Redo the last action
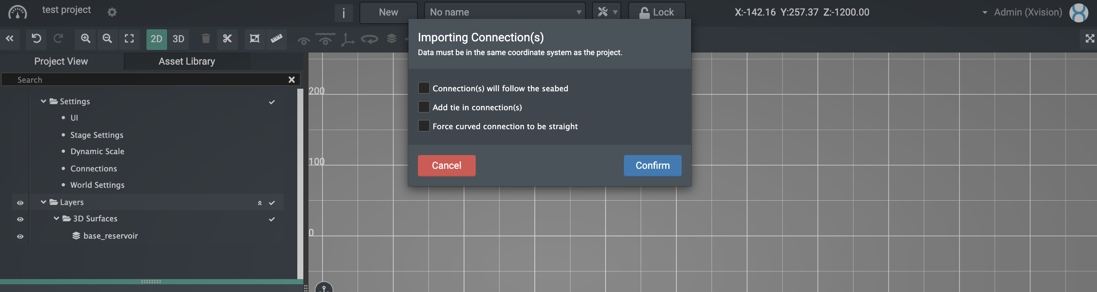1097x292 pixels. 58,39
